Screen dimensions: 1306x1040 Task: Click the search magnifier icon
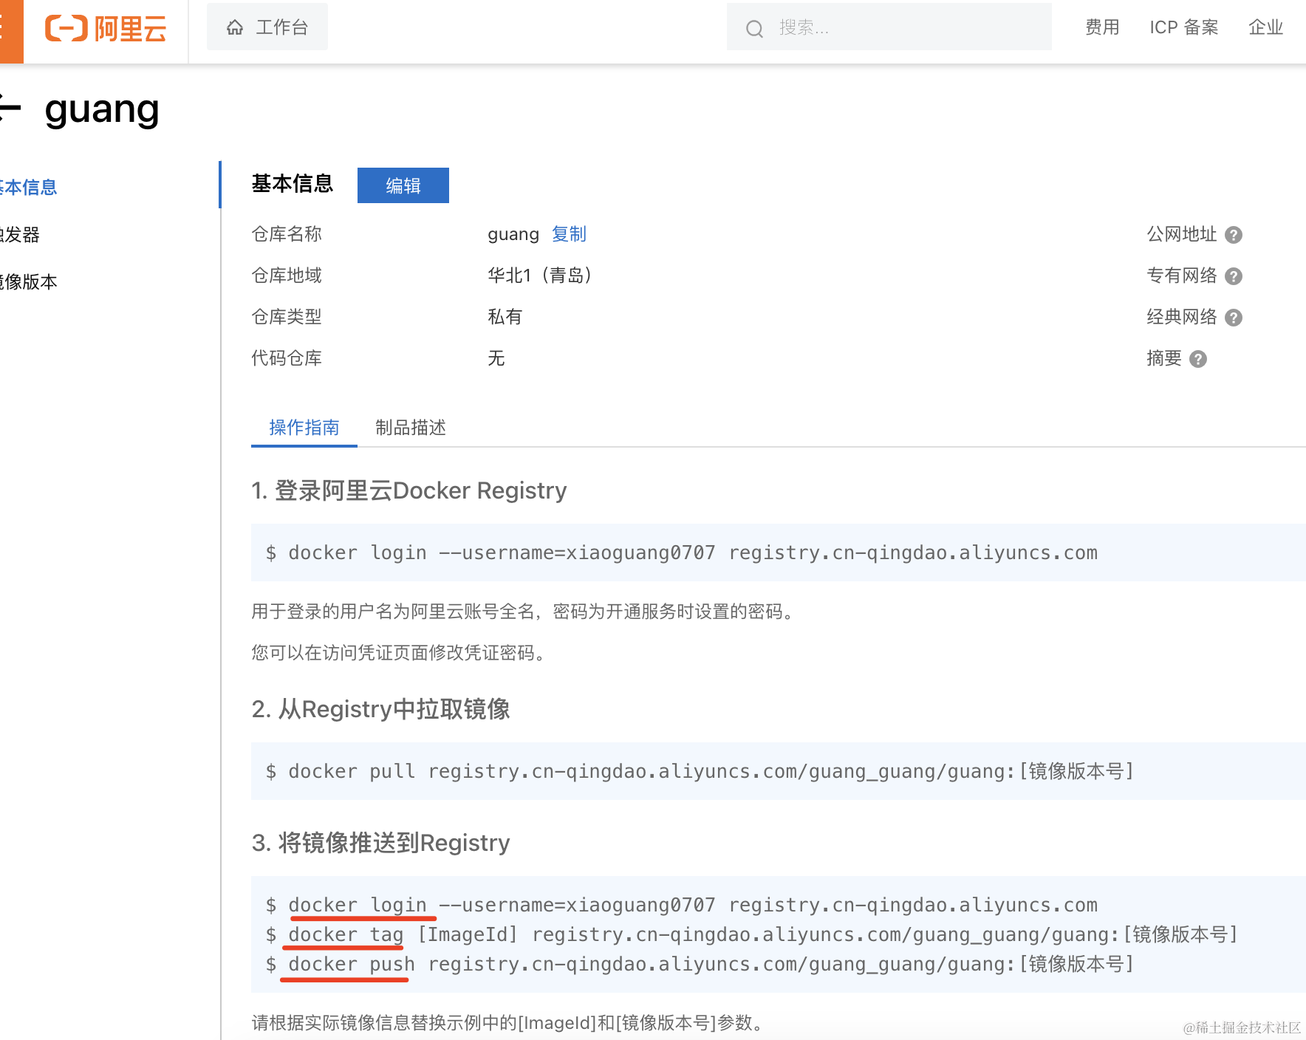[x=754, y=28]
